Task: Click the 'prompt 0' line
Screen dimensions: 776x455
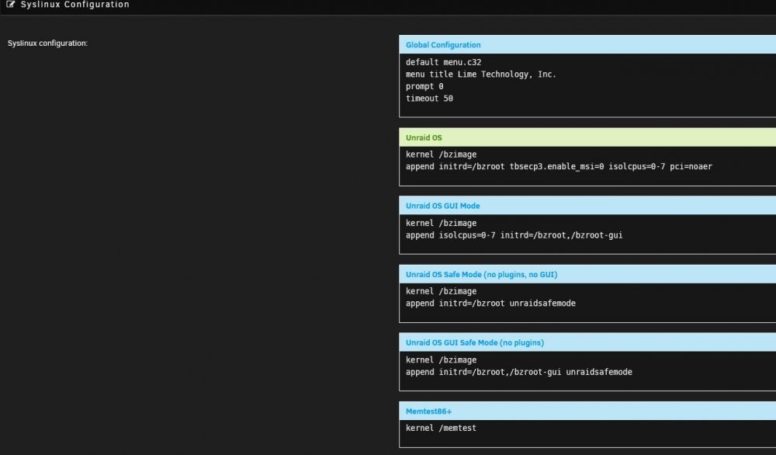Action: coord(424,86)
